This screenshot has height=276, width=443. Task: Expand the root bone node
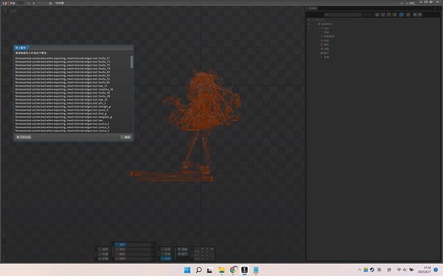coord(319,28)
